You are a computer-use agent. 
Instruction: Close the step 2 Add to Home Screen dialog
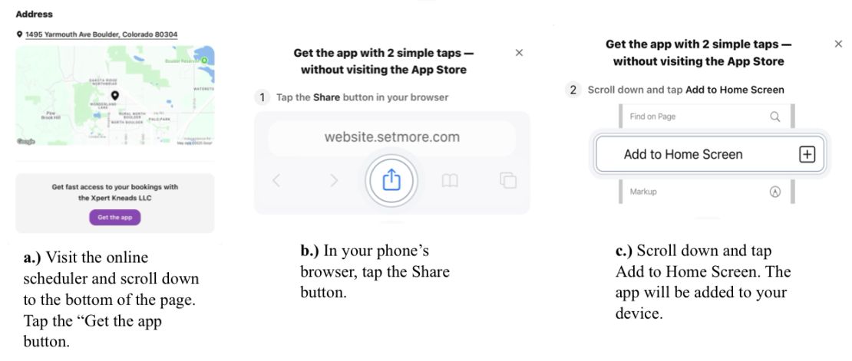(x=838, y=44)
